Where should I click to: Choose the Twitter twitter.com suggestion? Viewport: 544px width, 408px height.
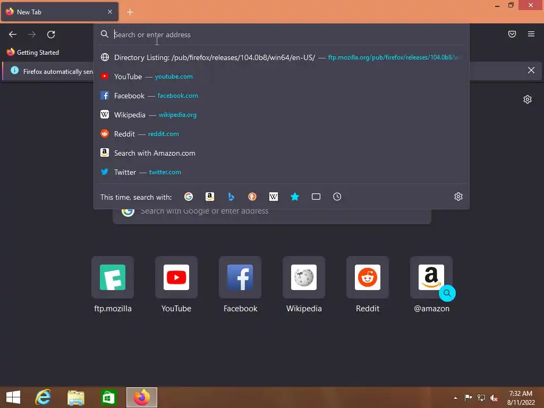(x=282, y=172)
